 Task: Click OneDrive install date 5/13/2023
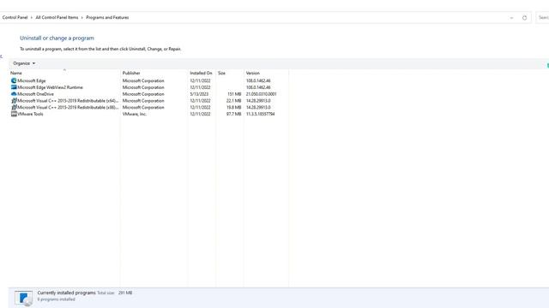(x=199, y=94)
